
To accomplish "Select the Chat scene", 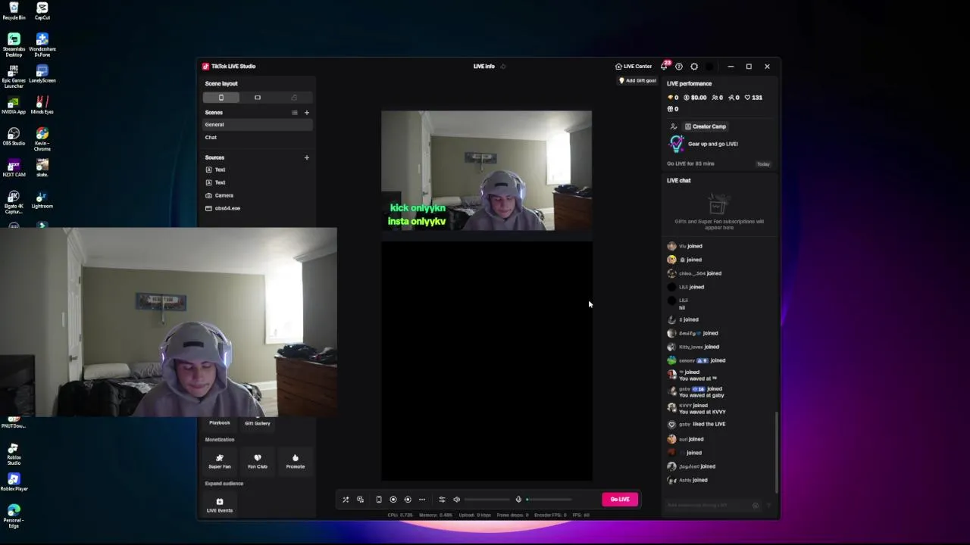I will pyautogui.click(x=258, y=137).
